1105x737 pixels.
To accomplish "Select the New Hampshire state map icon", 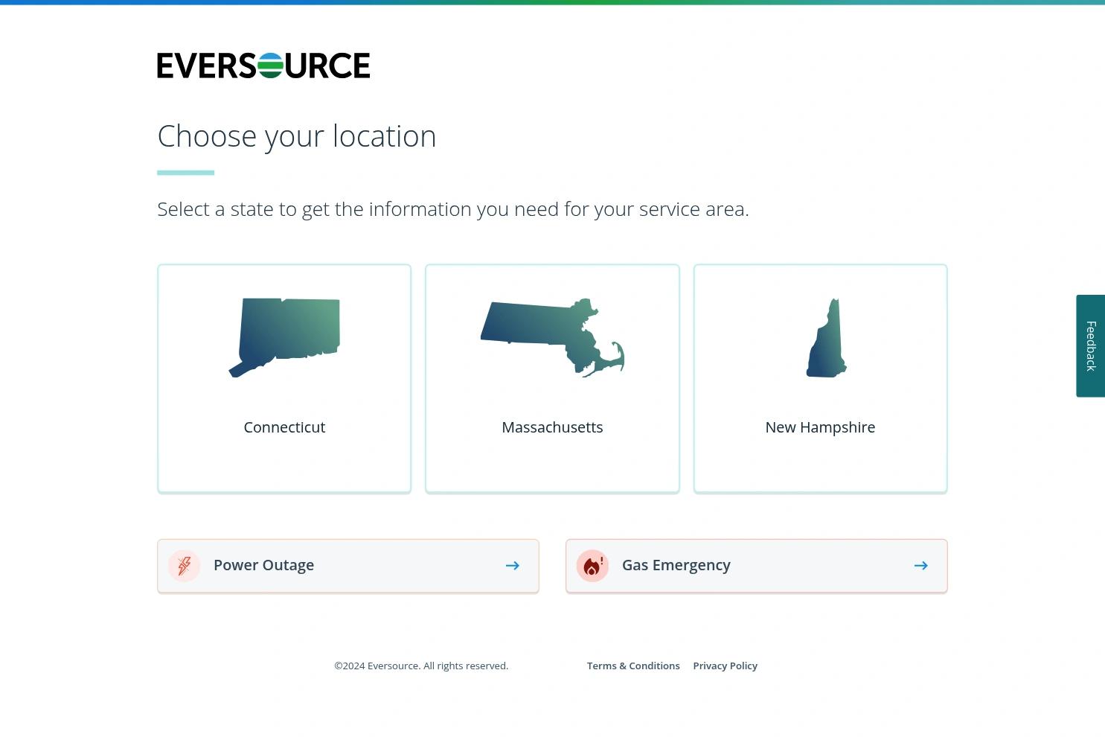I will click(x=827, y=337).
